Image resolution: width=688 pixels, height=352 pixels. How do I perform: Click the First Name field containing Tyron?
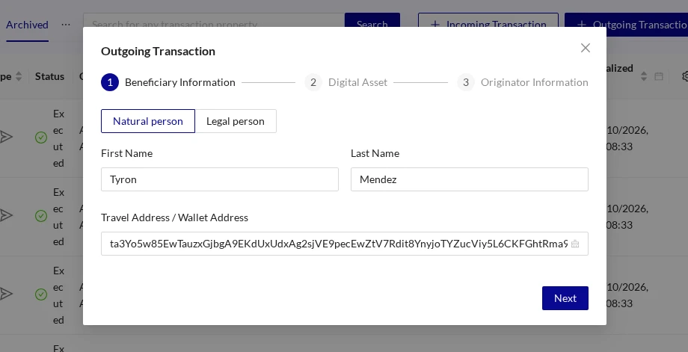(219, 179)
